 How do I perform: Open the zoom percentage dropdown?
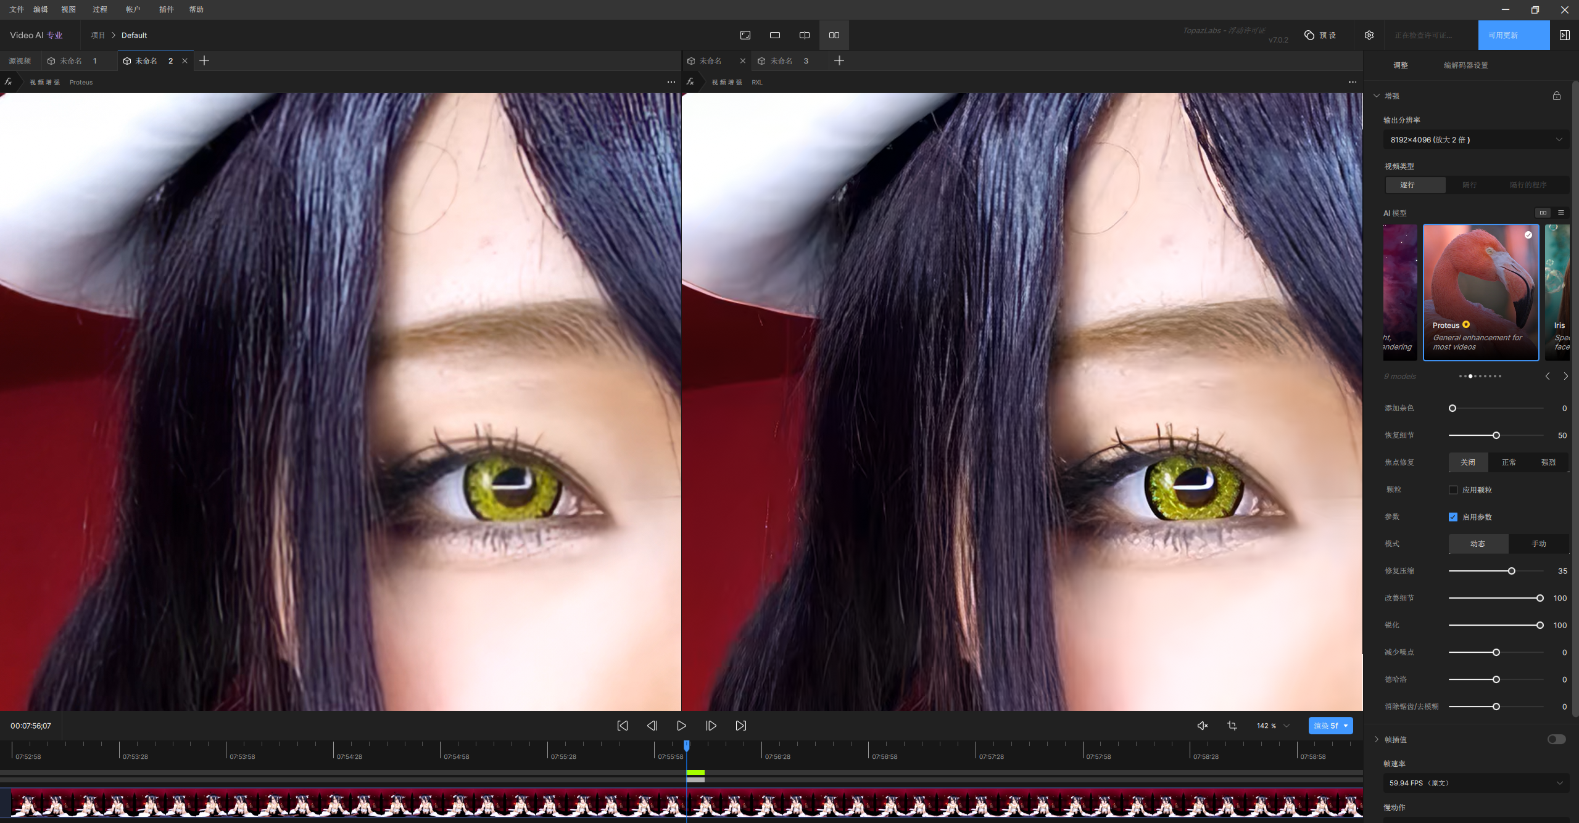click(x=1273, y=726)
